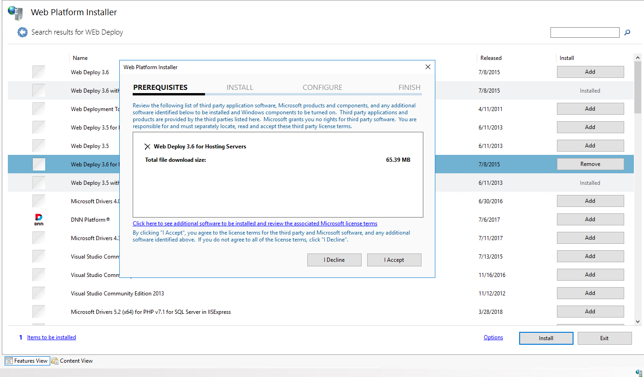Image resolution: width=644 pixels, height=377 pixels.
Task: Add the item released 6/30/2016
Action: [590, 201]
